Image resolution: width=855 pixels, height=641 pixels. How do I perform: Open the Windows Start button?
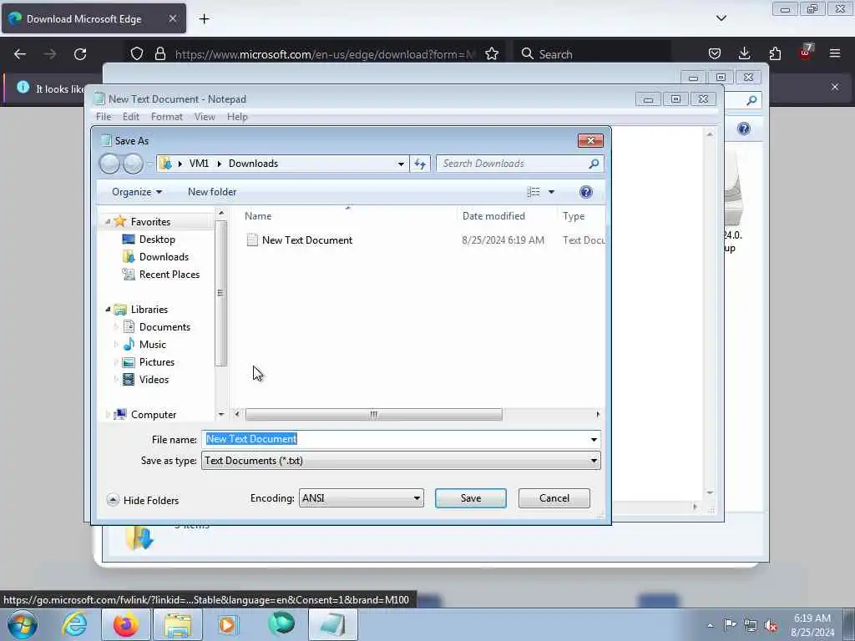(23, 624)
